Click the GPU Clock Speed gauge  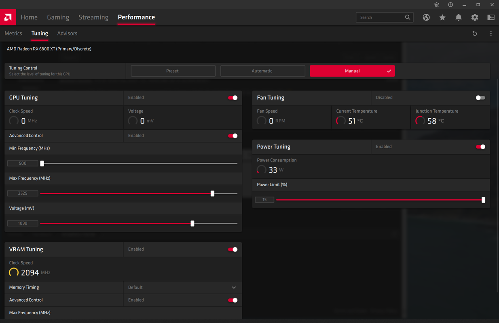14,121
